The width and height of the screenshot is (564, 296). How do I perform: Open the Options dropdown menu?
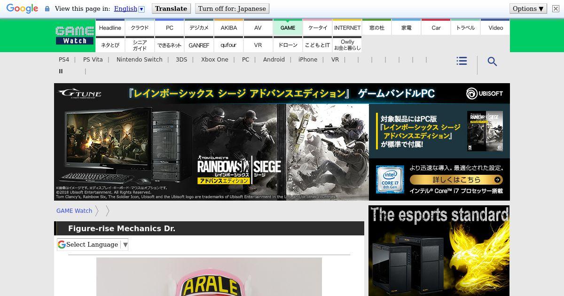[x=528, y=8]
